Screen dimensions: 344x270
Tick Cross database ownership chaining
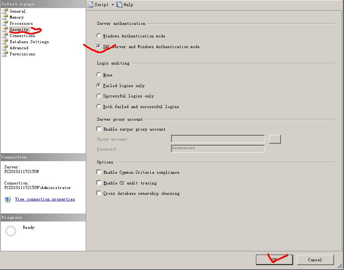[99, 193]
